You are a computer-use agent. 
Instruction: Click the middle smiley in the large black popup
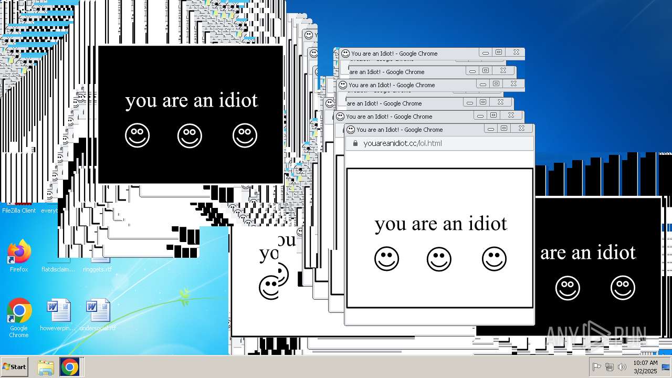tap(190, 135)
